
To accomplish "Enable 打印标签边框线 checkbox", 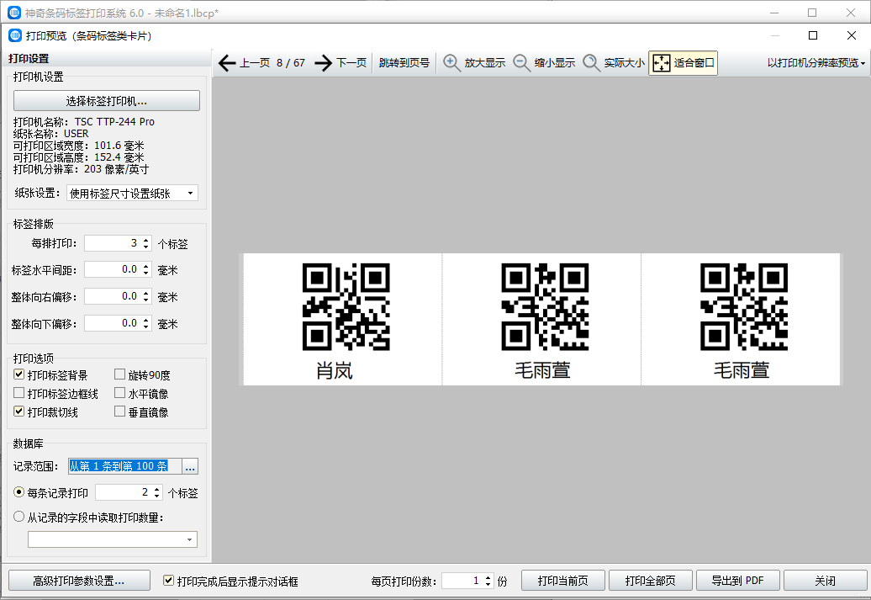I will coord(18,393).
